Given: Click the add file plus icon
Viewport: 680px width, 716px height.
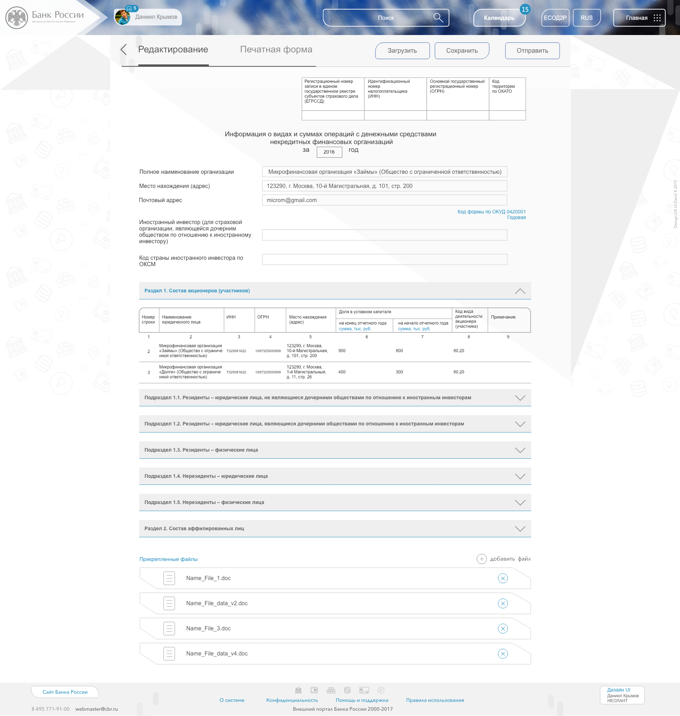Looking at the screenshot, I should (481, 559).
